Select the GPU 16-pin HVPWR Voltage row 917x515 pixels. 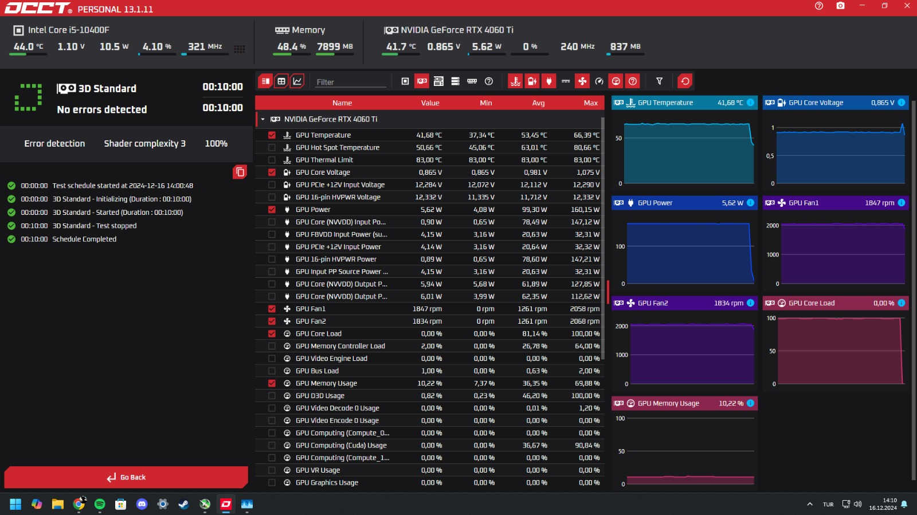click(x=430, y=197)
